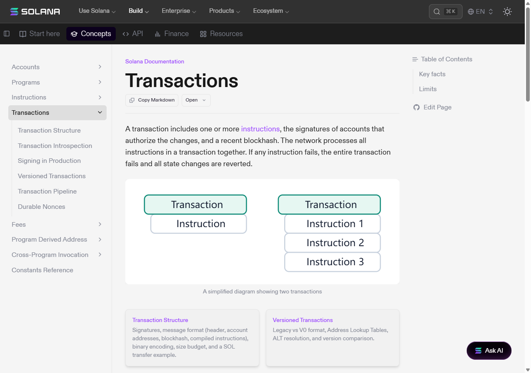Image resolution: width=531 pixels, height=373 pixels.
Task: Click the Edit Page GitHub link
Action: 432,107
